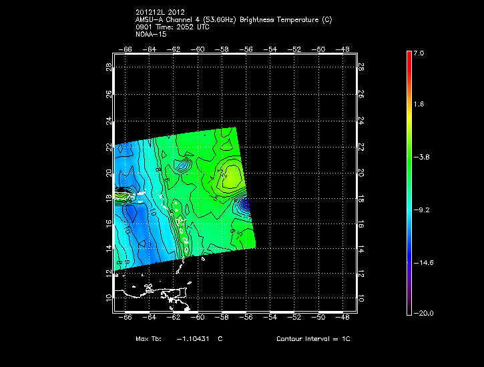484x367 pixels.
Task: Click the blue section of the color bar
Action: pos(409,247)
